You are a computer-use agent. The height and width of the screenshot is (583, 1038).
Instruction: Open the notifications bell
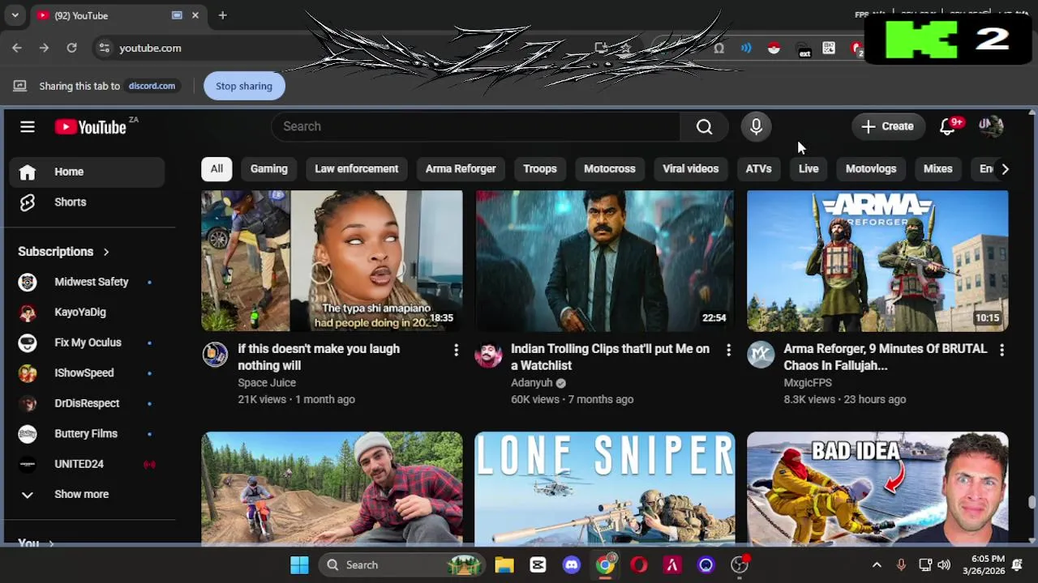coord(947,126)
